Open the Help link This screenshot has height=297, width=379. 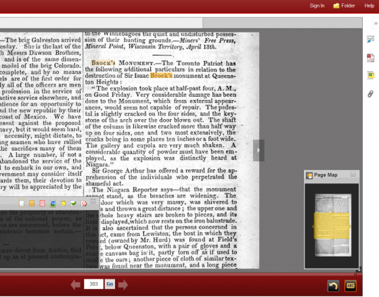click(x=369, y=6)
